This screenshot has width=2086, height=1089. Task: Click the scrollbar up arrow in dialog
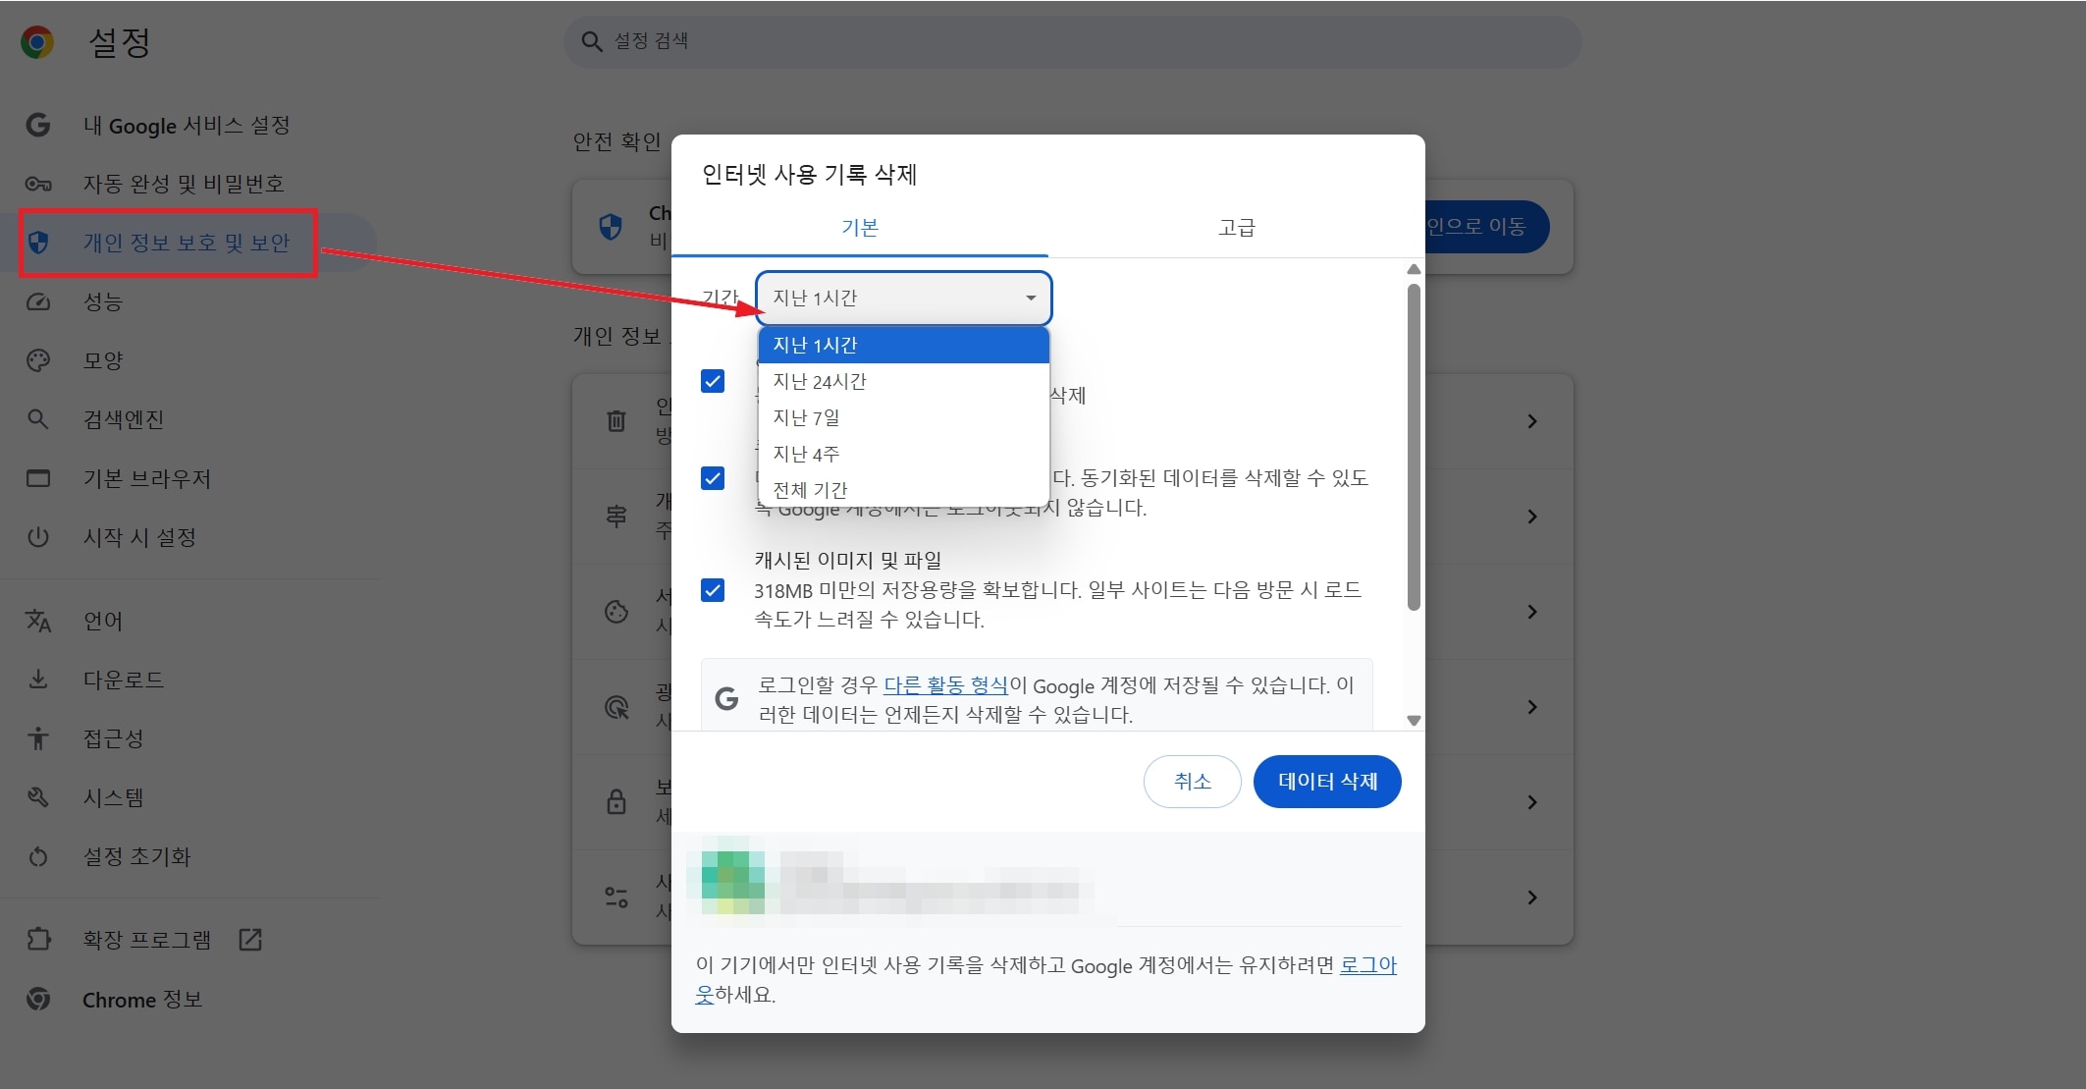pyautogui.click(x=1414, y=269)
